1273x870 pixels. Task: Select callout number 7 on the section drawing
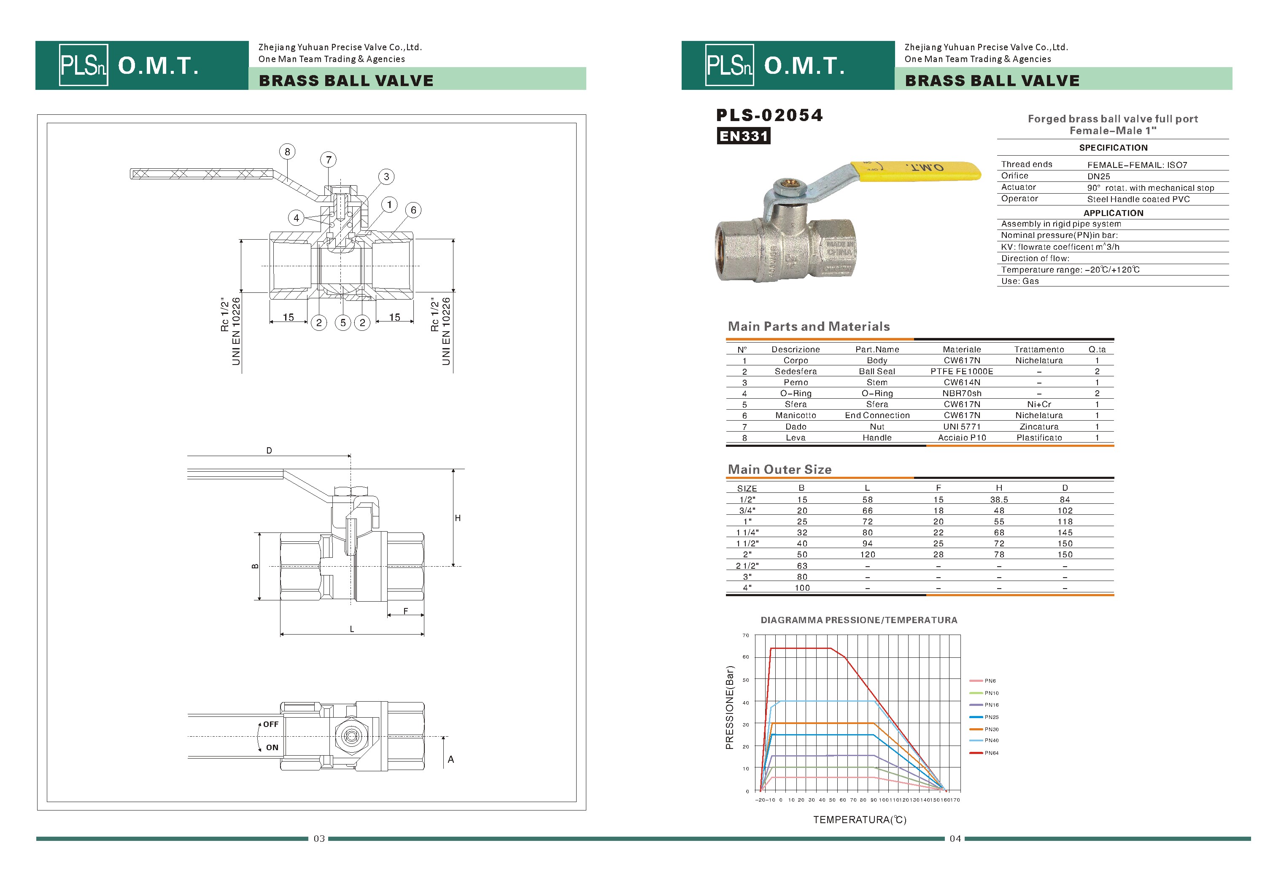pyautogui.click(x=329, y=160)
